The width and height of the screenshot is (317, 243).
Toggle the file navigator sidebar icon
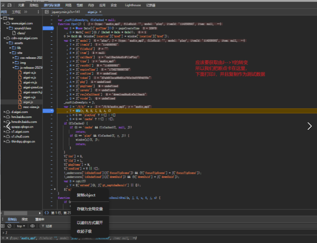point(47,12)
